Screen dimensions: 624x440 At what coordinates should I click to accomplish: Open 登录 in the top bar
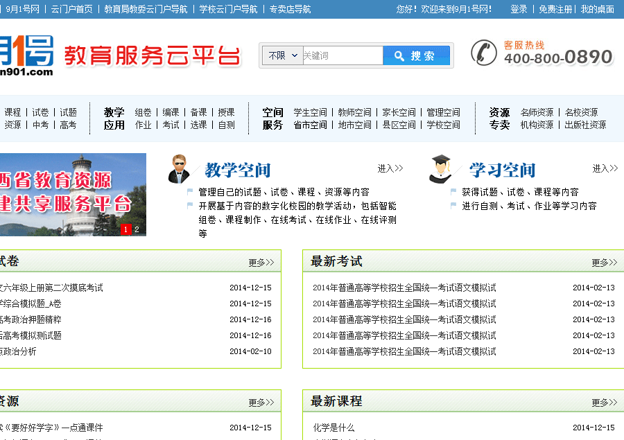[519, 9]
